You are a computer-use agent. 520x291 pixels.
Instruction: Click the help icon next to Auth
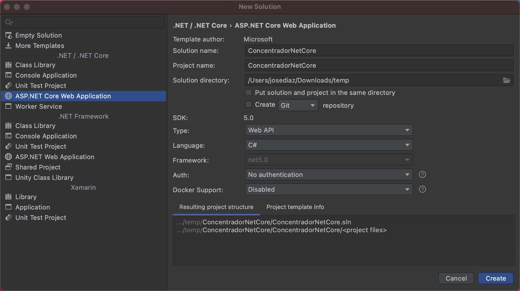click(x=422, y=174)
